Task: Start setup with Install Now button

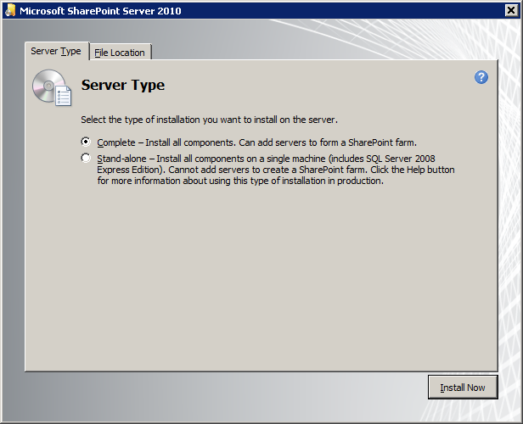Action: coord(463,388)
